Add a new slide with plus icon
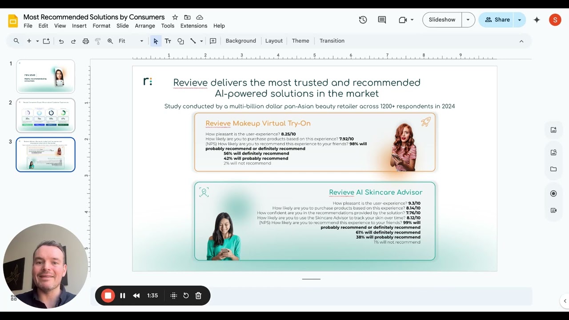569x320 pixels. (29, 41)
